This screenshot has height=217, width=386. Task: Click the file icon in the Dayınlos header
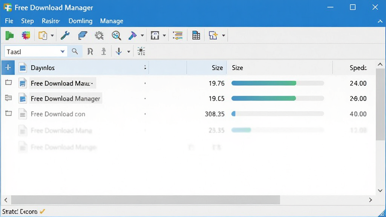23,68
